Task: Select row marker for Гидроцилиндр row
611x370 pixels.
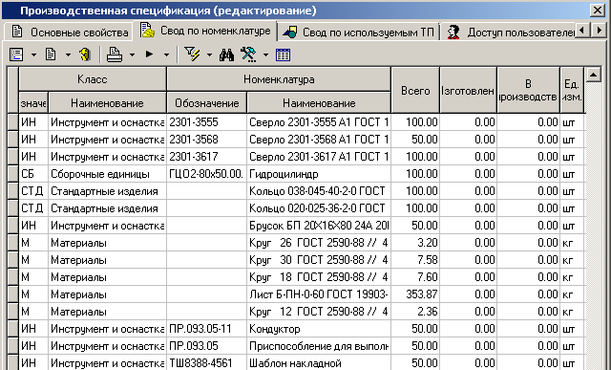Action: click(x=13, y=174)
